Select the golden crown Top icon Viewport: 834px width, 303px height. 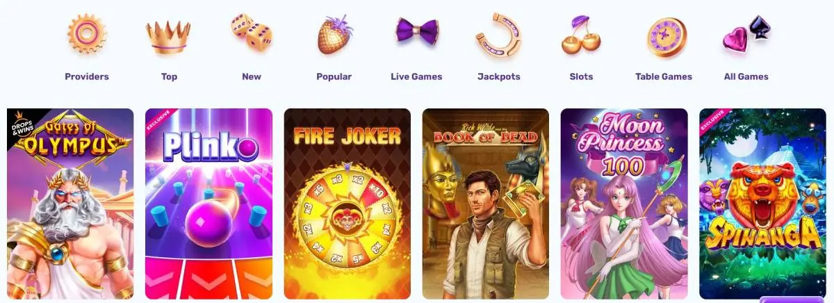[x=168, y=37]
